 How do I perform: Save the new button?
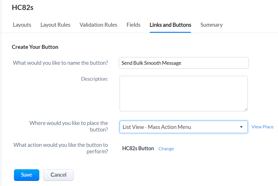point(26,175)
